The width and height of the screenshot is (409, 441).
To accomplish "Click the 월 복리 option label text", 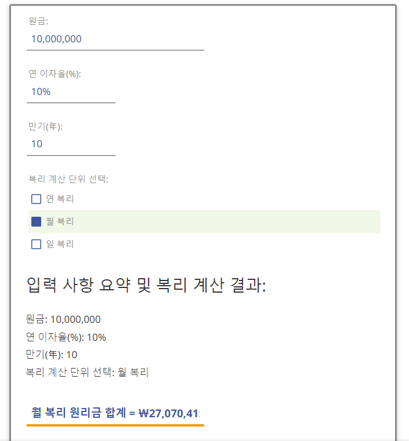I will point(60,221).
